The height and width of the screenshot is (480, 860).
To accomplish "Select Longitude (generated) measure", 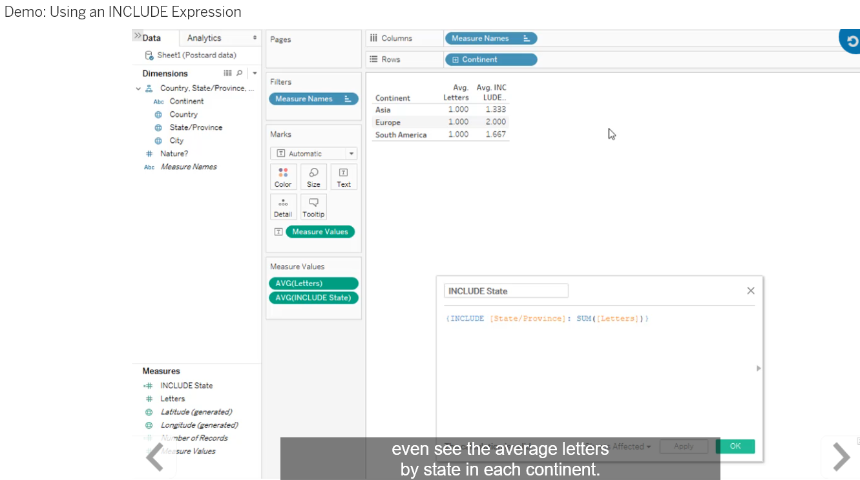I will [199, 425].
